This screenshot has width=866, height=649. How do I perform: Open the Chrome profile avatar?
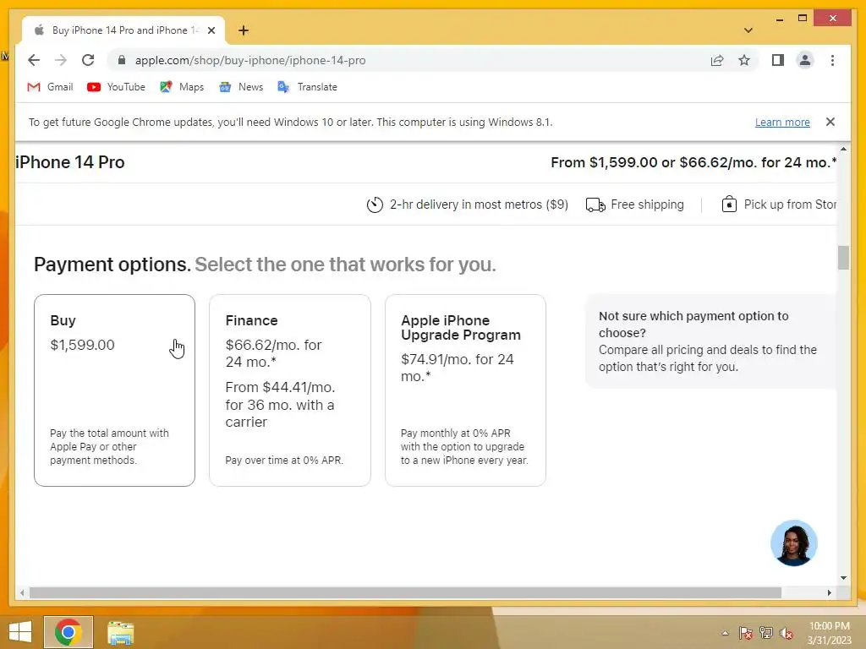[x=805, y=60]
